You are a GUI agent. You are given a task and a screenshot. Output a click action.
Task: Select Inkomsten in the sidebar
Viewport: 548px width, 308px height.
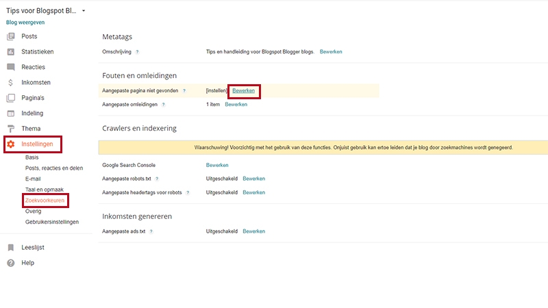(x=36, y=82)
